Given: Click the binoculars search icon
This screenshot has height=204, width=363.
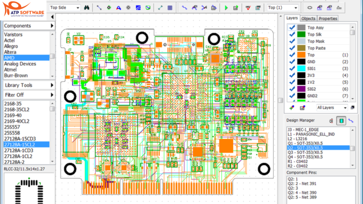Looking at the screenshot, I should 86,7.
